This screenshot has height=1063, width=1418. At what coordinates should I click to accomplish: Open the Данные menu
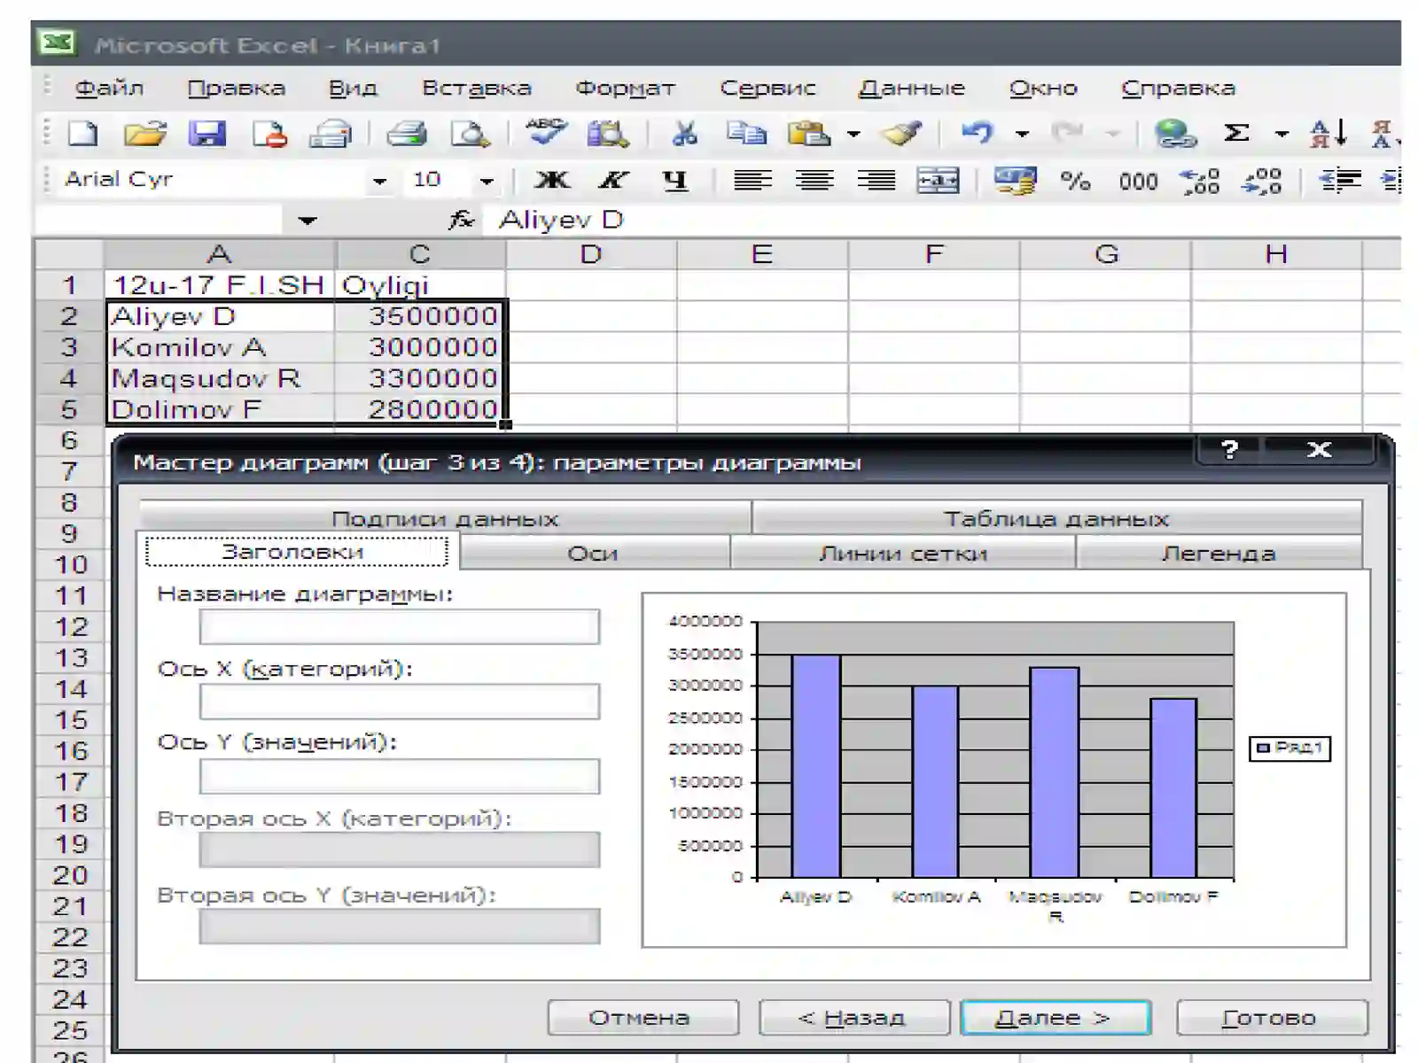click(912, 88)
